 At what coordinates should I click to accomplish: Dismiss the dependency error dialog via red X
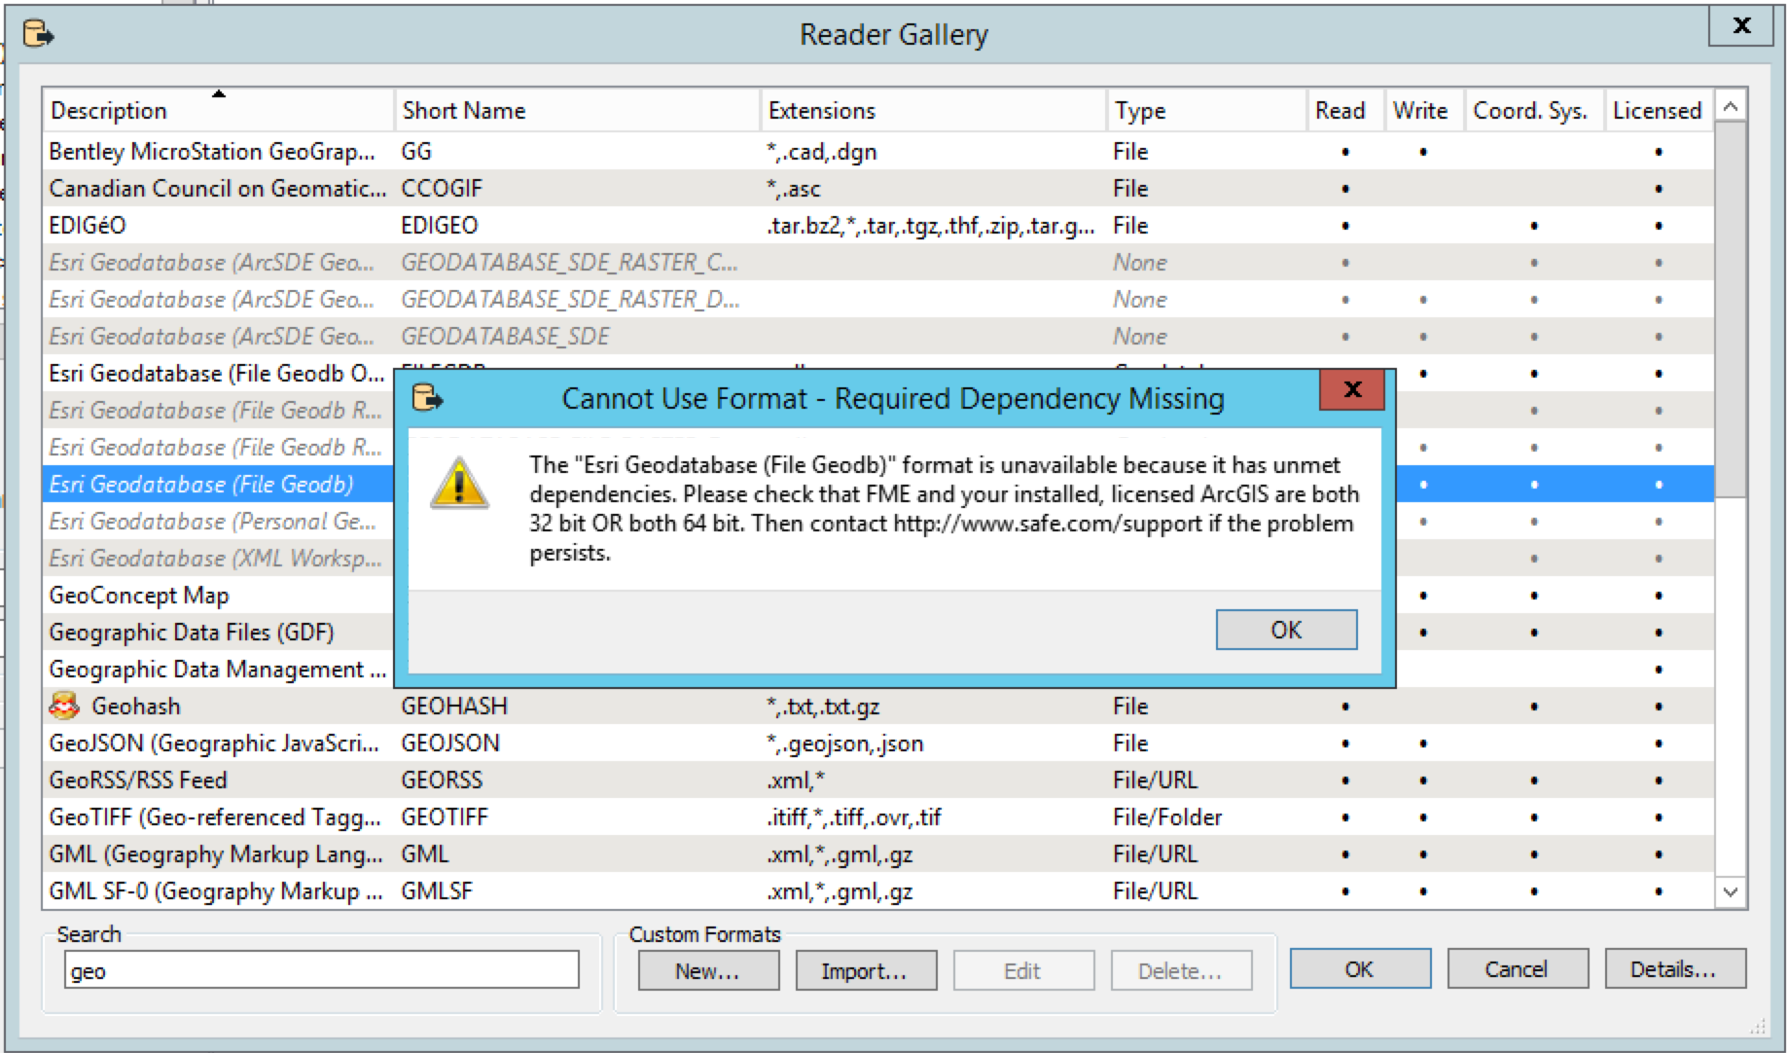click(1352, 389)
